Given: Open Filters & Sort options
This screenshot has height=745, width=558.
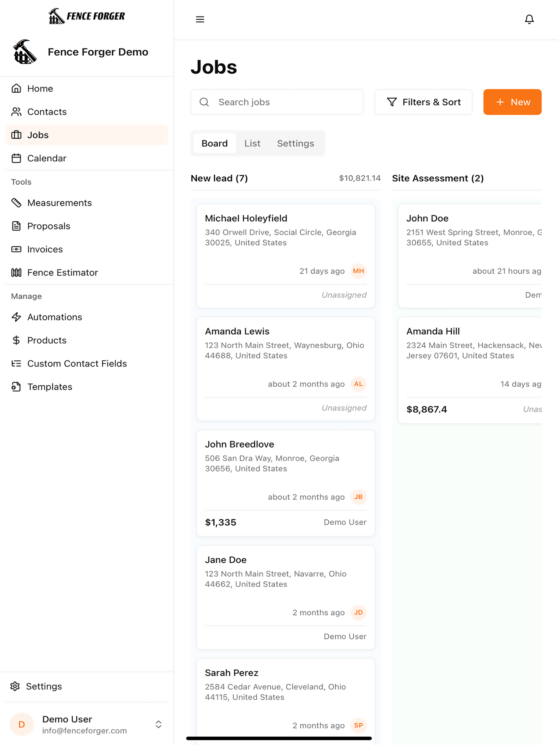Looking at the screenshot, I should tap(423, 102).
